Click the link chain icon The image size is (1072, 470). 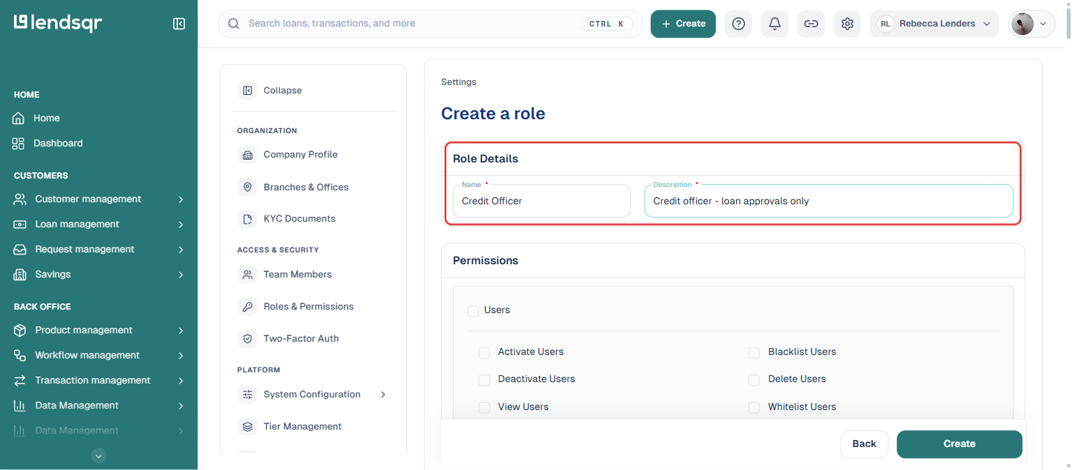811,24
